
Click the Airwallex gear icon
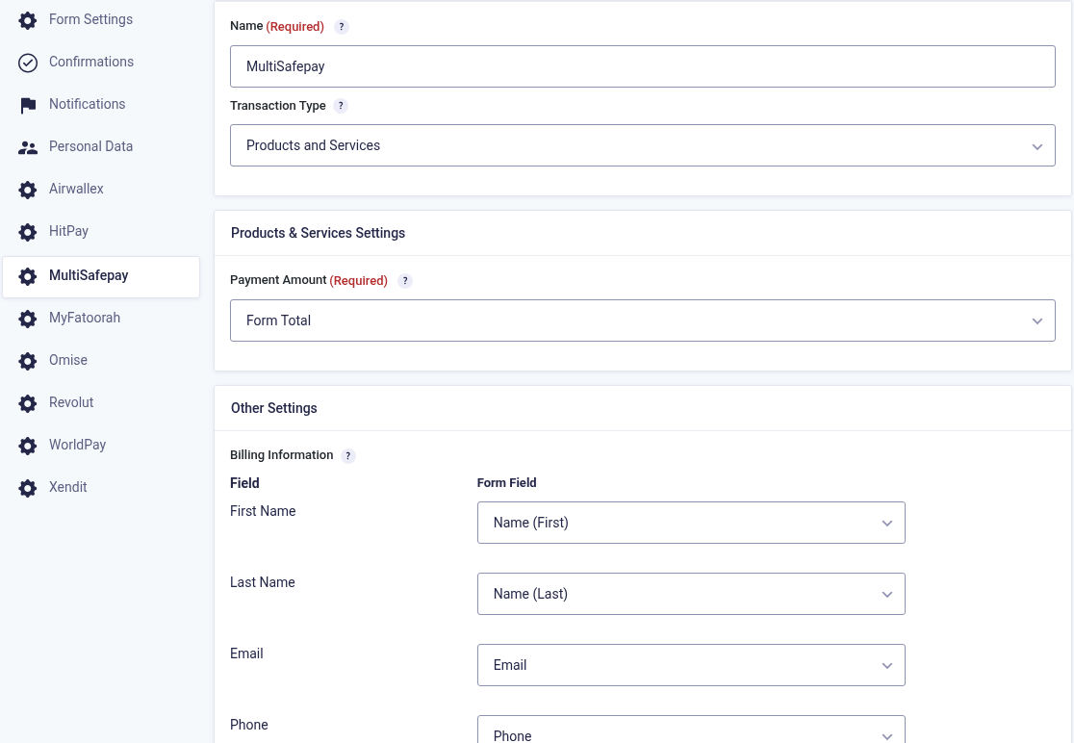27,190
